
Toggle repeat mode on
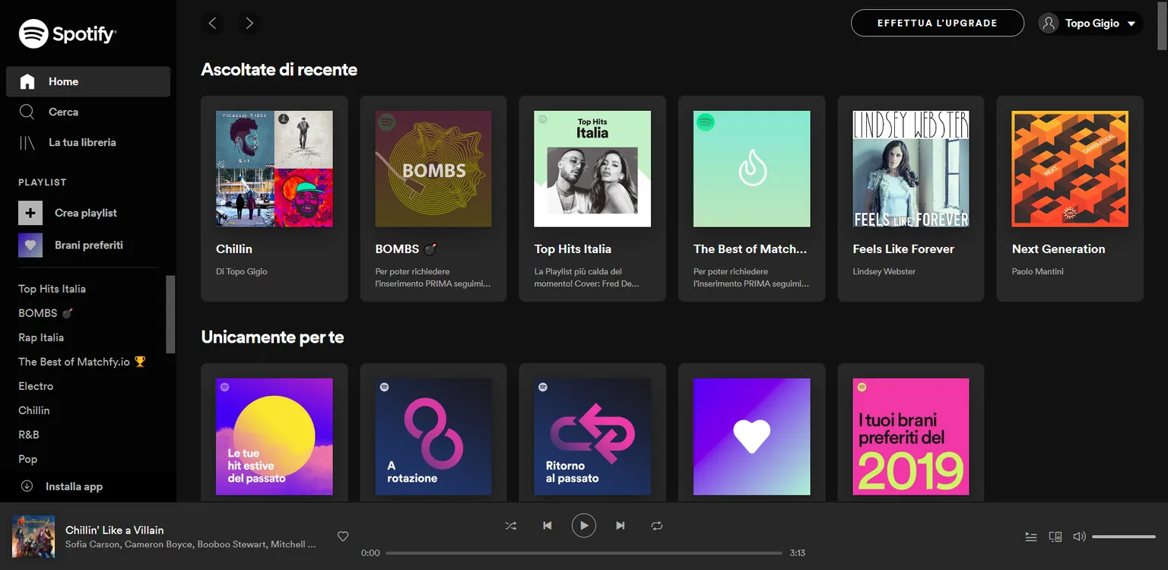tap(657, 525)
